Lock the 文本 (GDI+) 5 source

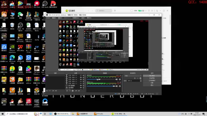pos(84,78)
